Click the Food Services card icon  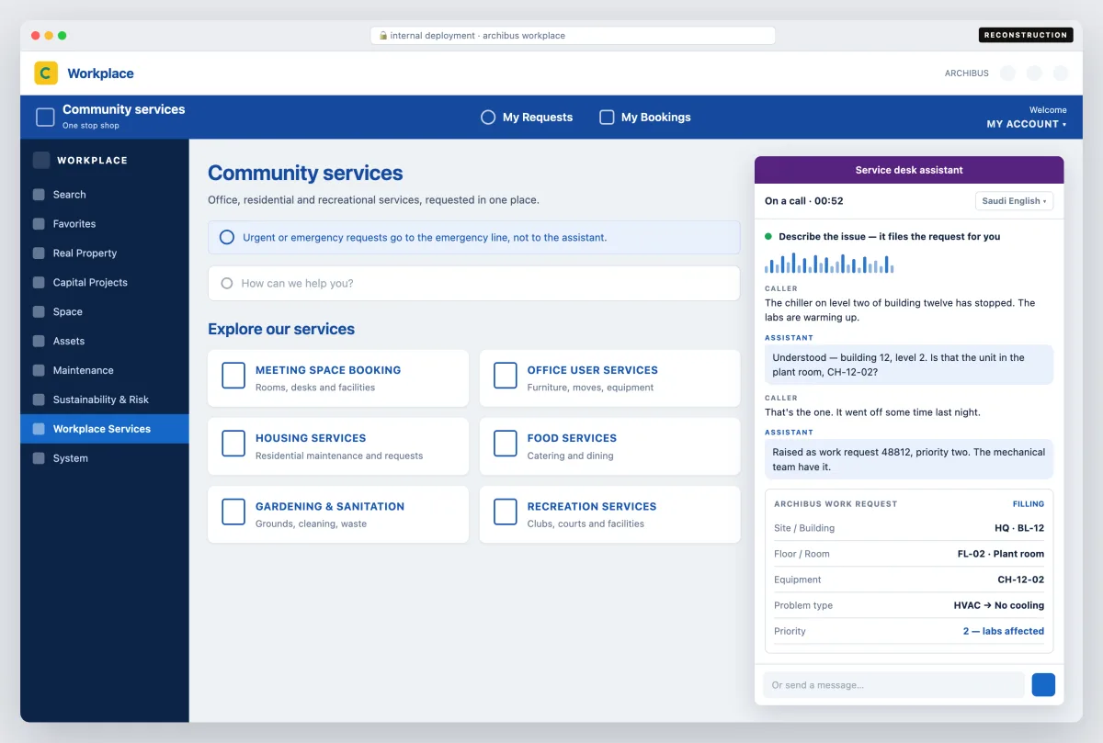[506, 444]
